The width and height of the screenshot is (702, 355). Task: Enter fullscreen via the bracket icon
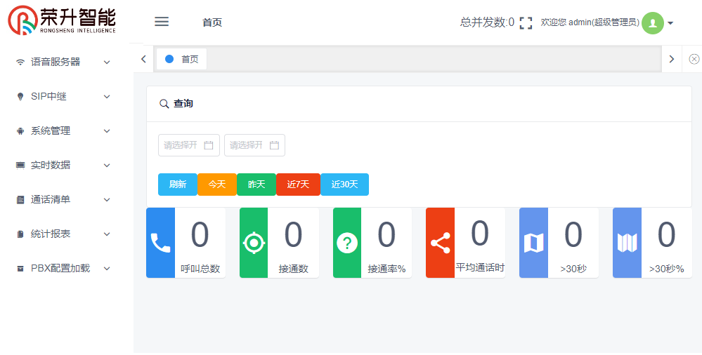(x=526, y=23)
